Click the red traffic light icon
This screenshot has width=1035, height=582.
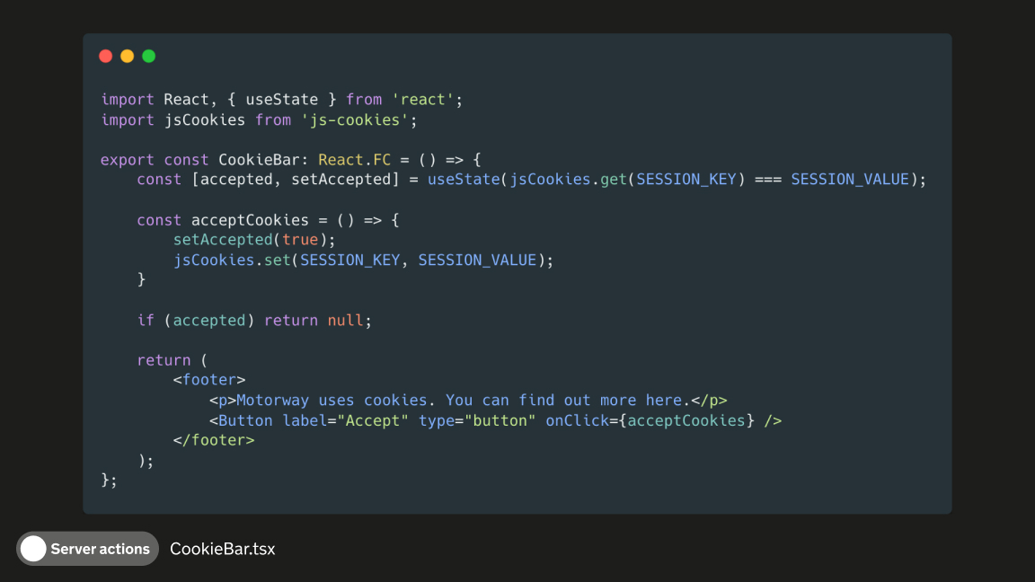tap(106, 55)
